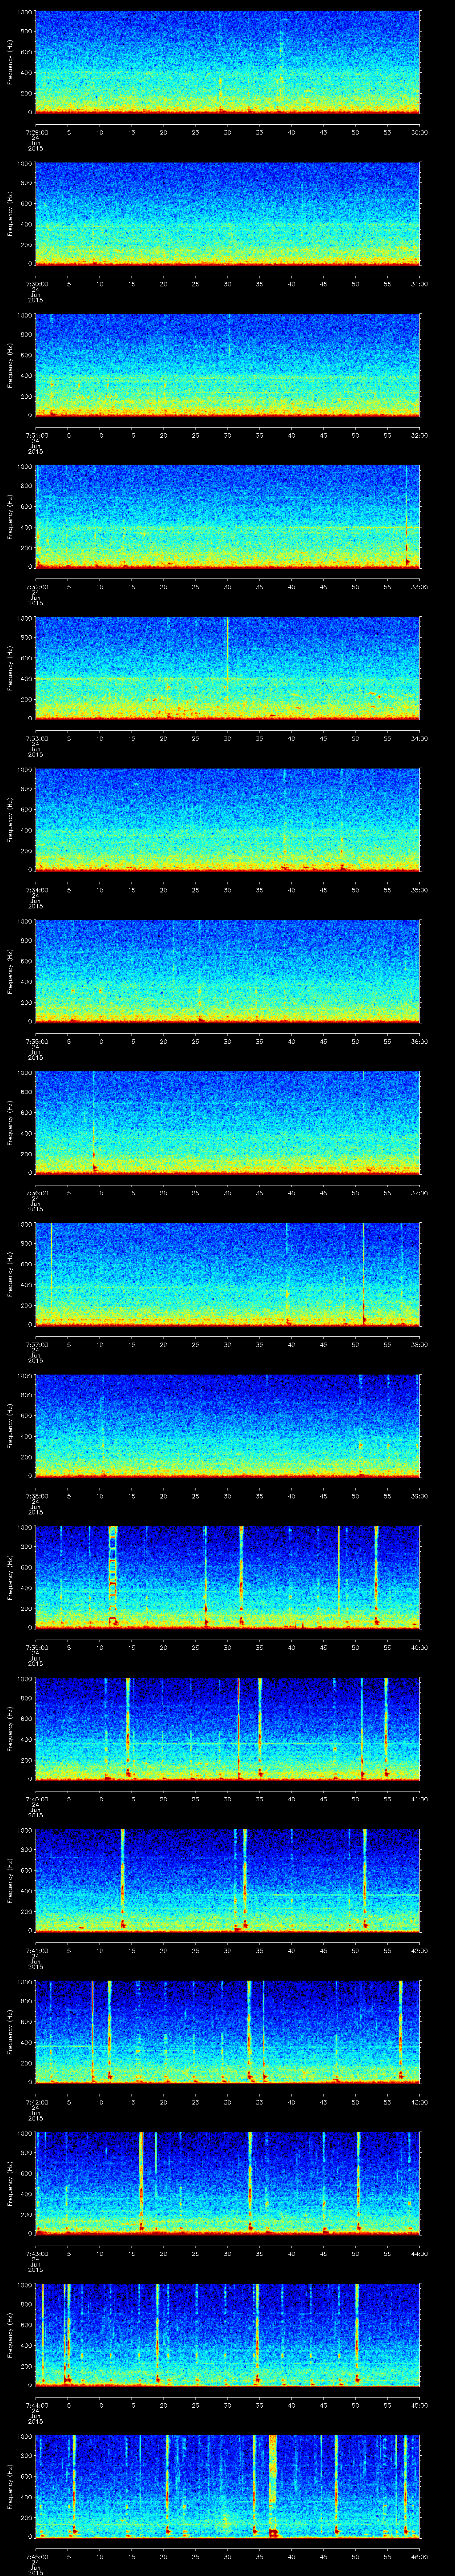
Task: Select the spectrogram panel starting at 7:44:00
Action: click(227, 2335)
